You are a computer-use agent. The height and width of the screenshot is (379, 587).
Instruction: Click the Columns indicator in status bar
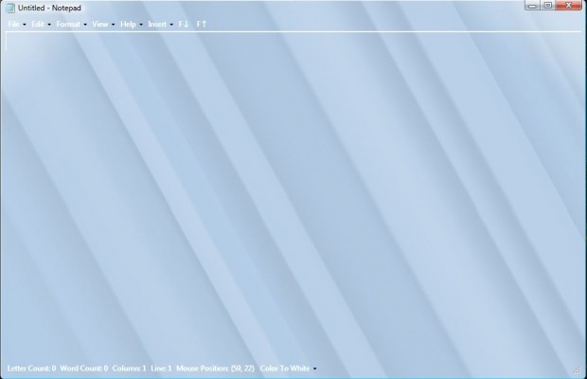(x=131, y=368)
